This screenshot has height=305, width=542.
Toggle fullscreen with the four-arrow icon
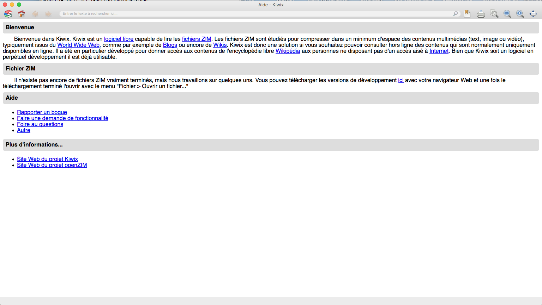click(x=533, y=14)
